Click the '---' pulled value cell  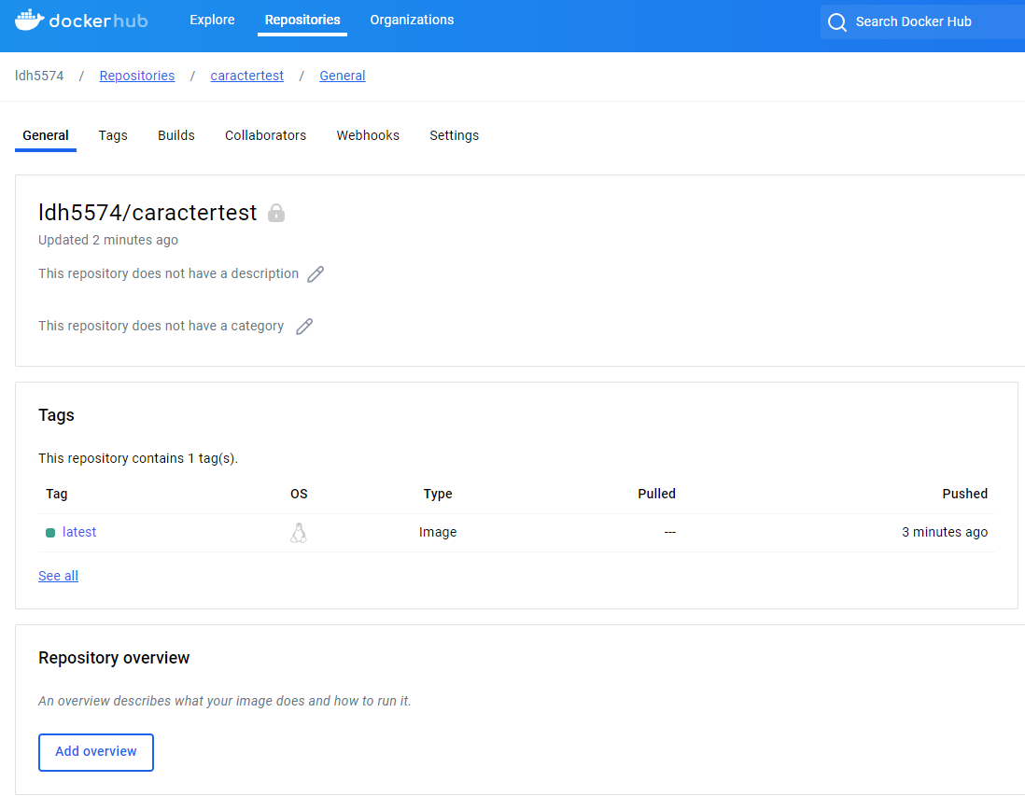pos(670,532)
